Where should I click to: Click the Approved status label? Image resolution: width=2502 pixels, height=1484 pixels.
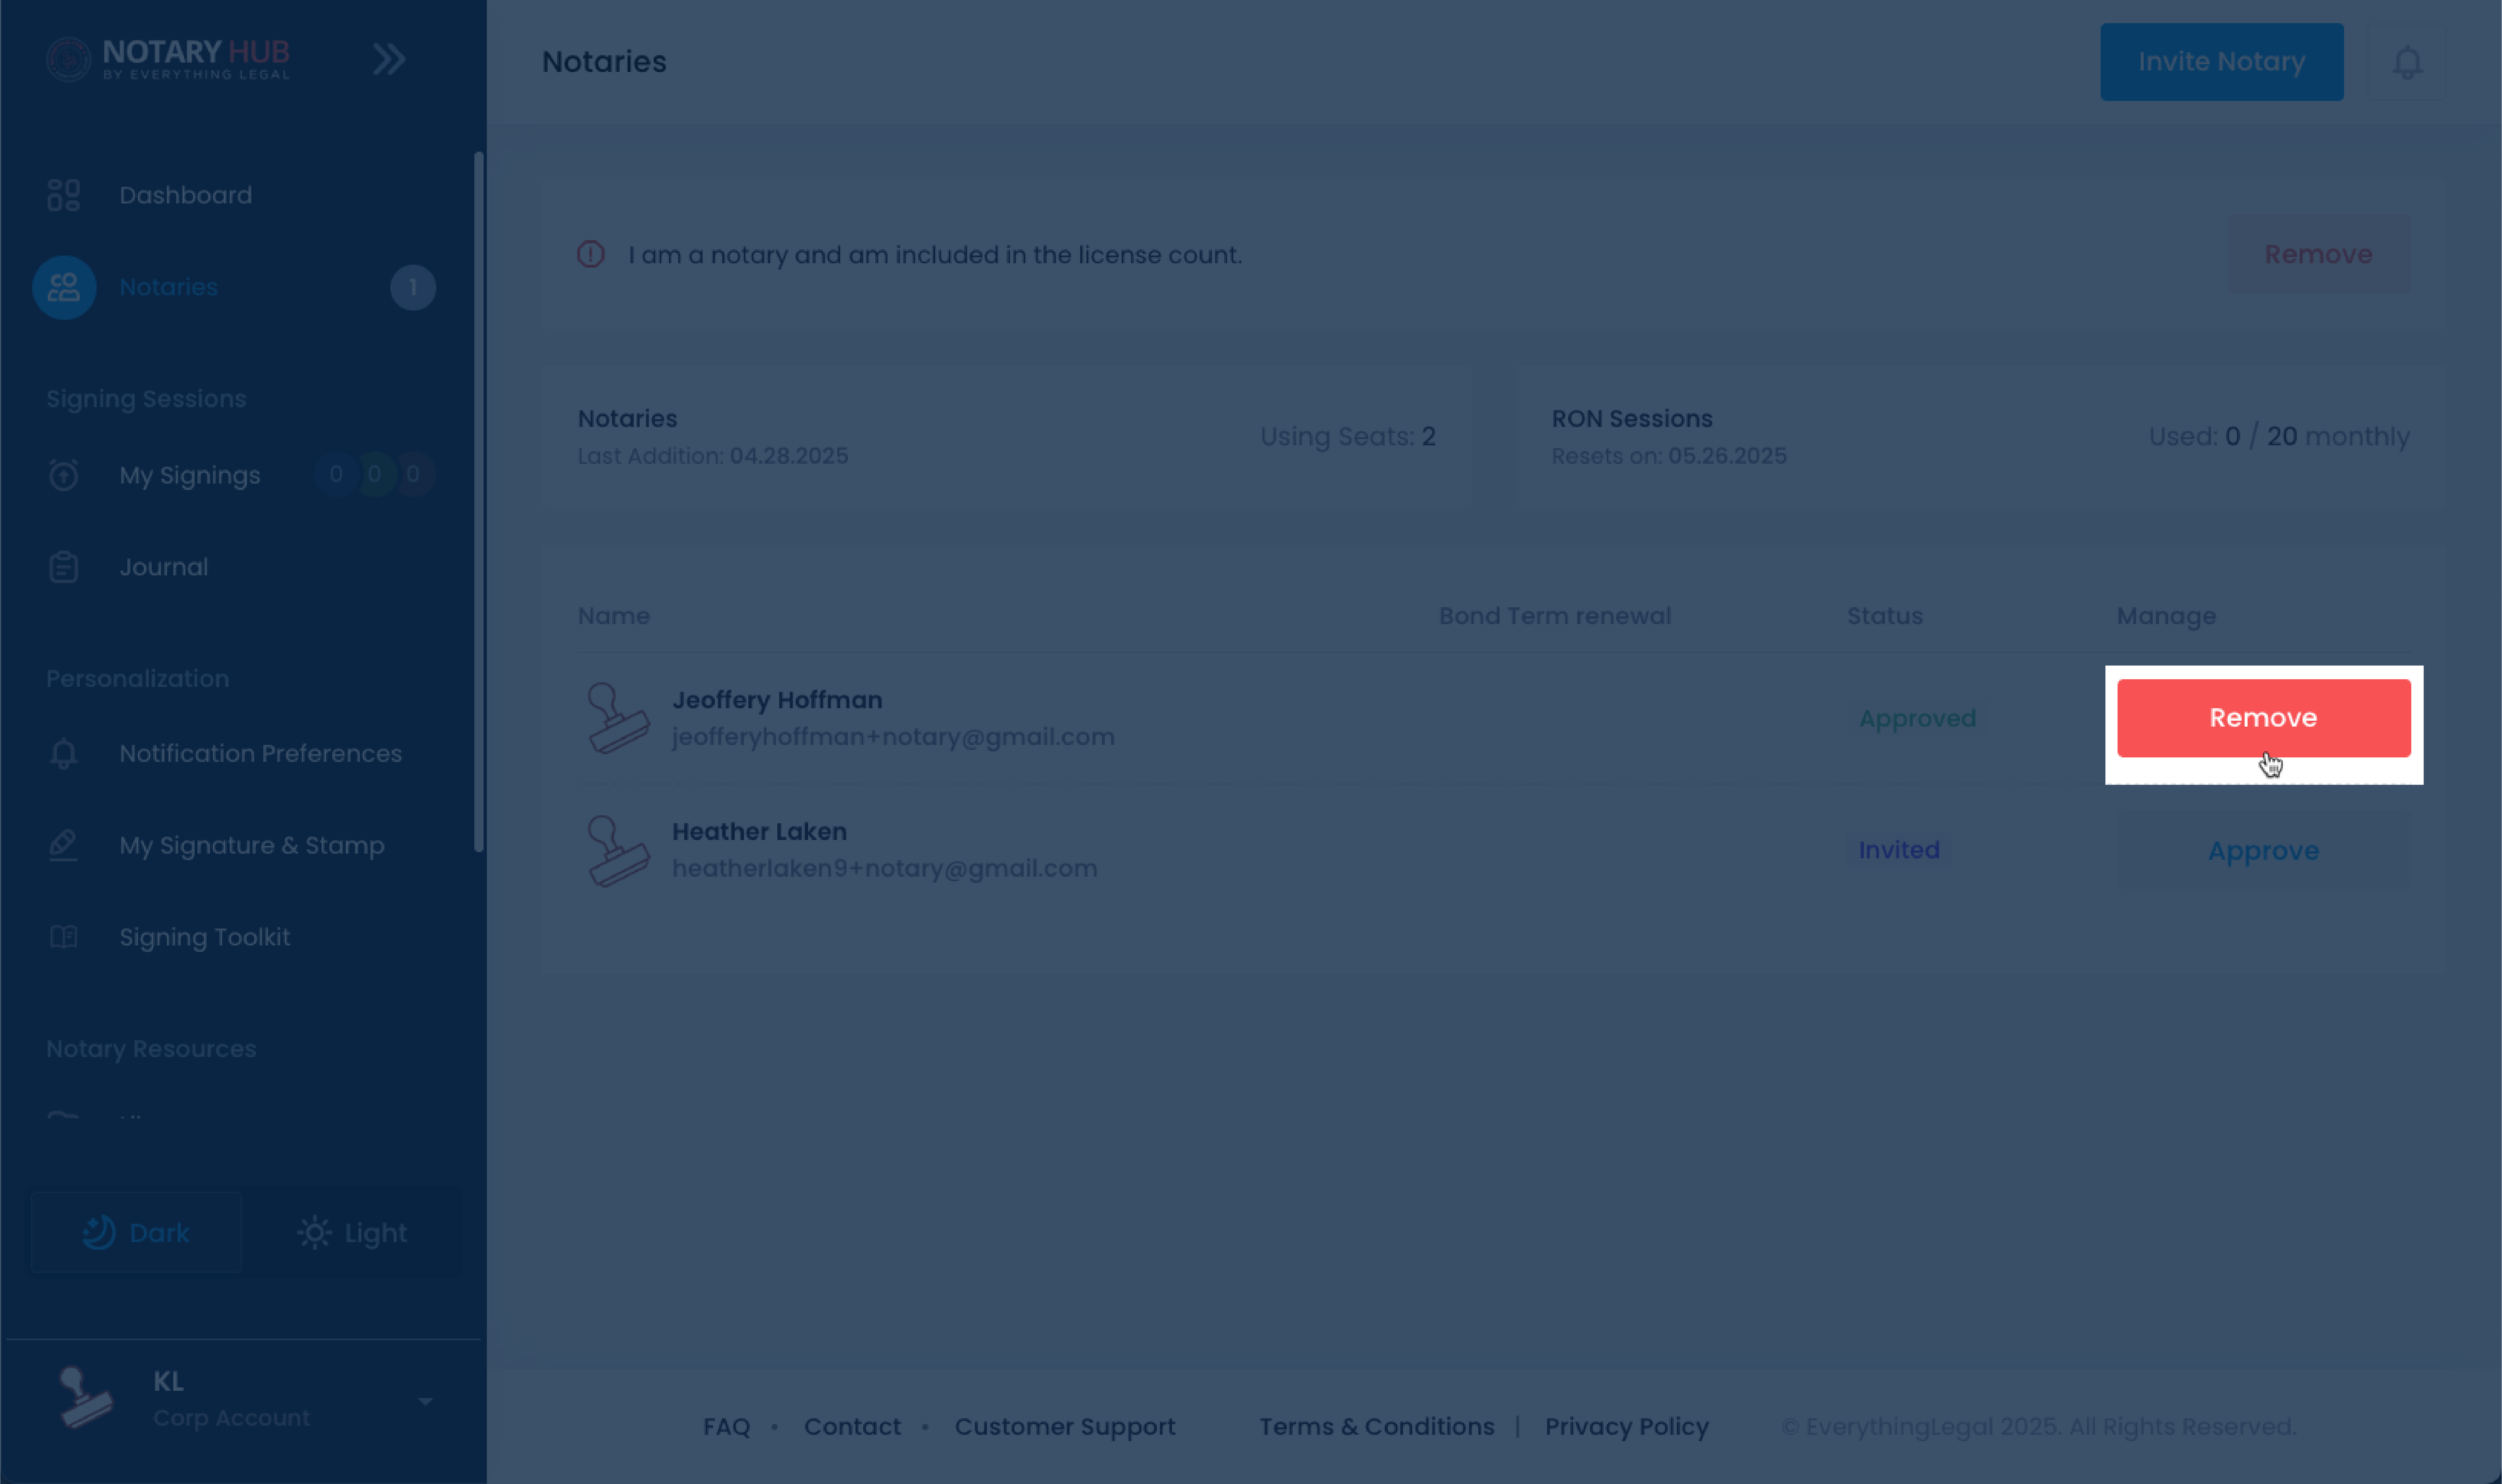1917,718
